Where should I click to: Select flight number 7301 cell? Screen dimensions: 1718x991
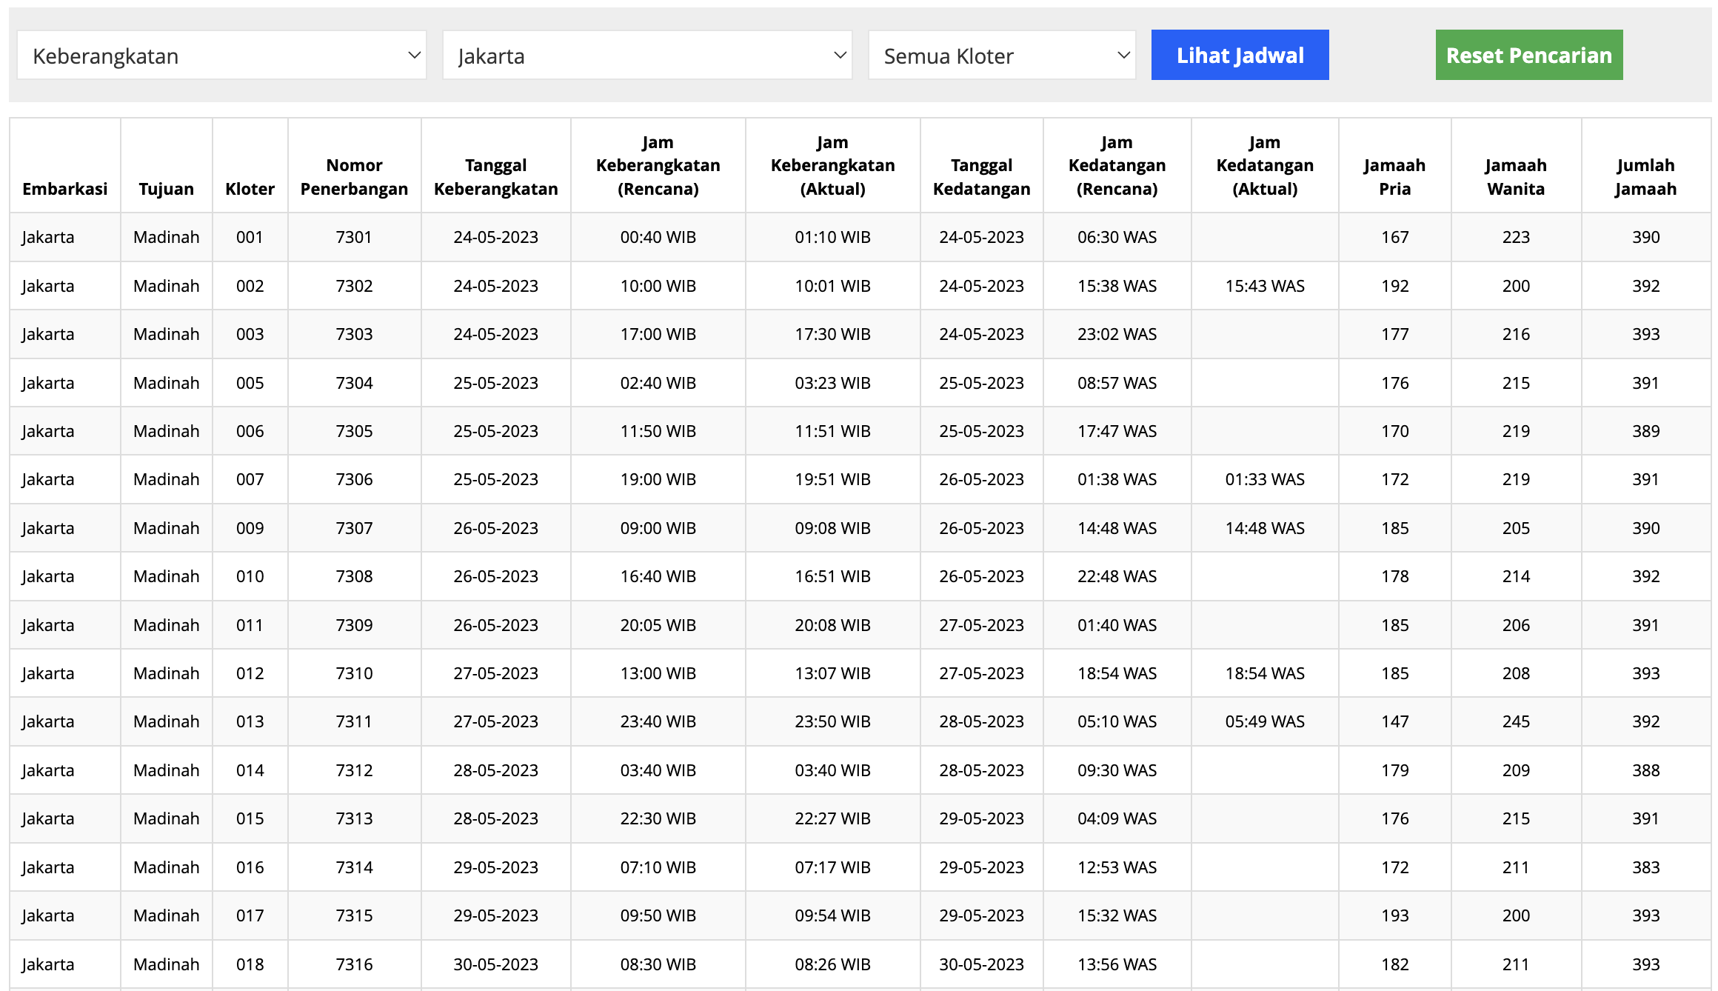[x=354, y=237]
